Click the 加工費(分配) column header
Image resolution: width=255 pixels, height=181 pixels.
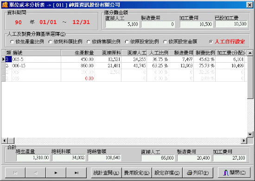click(x=230, y=53)
